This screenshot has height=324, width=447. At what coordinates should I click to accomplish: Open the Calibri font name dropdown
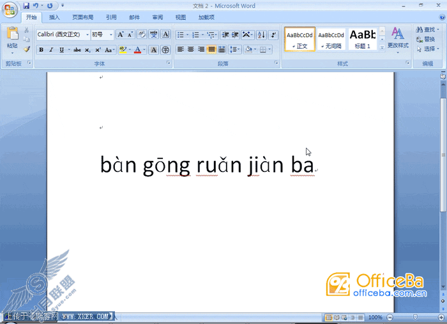87,35
